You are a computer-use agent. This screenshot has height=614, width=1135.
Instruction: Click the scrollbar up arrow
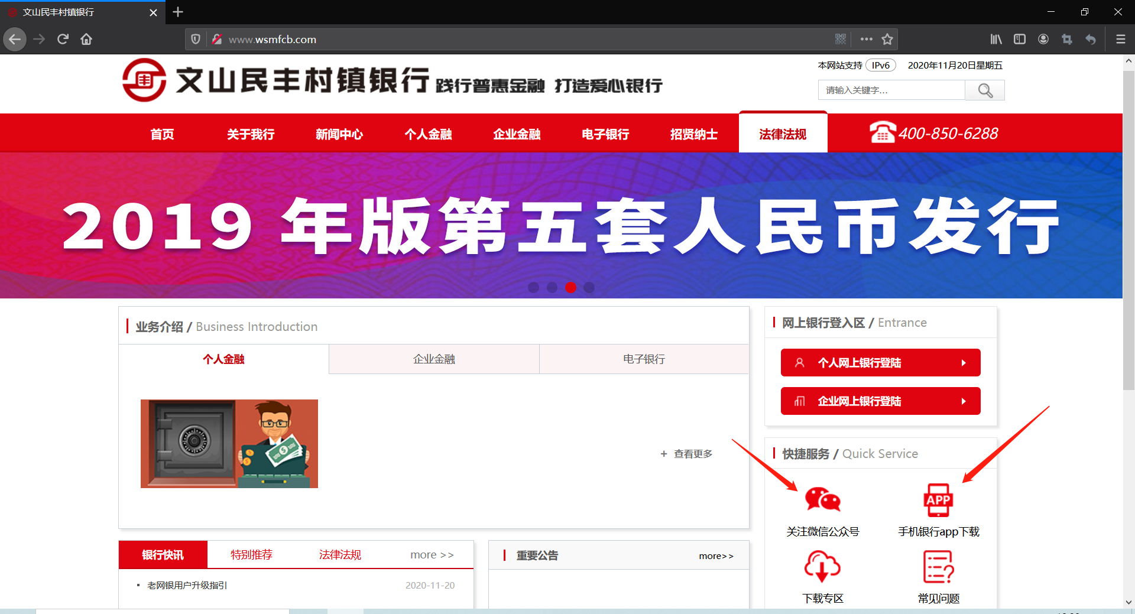pos(1128,60)
